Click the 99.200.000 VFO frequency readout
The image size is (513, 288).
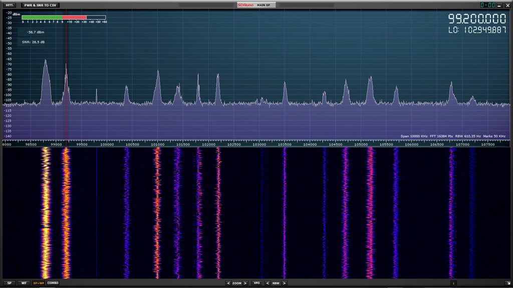476,19
